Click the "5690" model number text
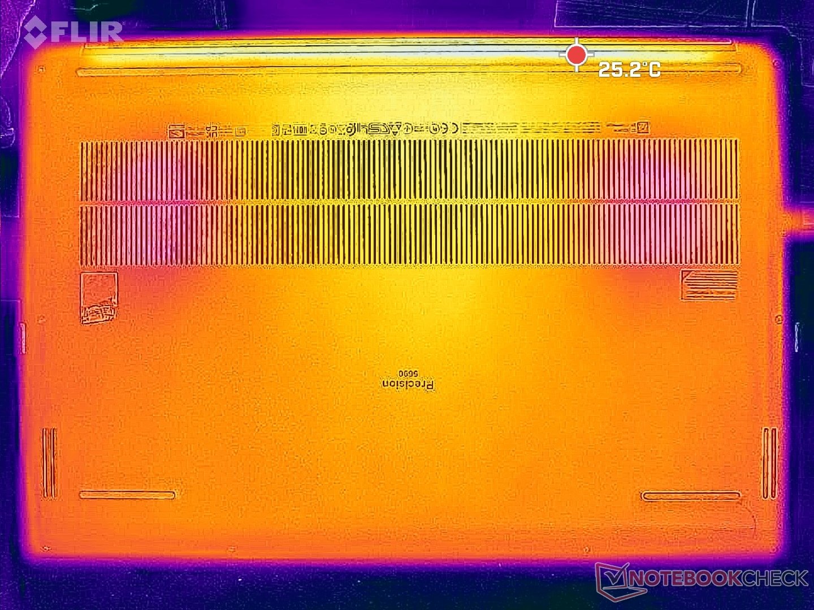 click(408, 373)
